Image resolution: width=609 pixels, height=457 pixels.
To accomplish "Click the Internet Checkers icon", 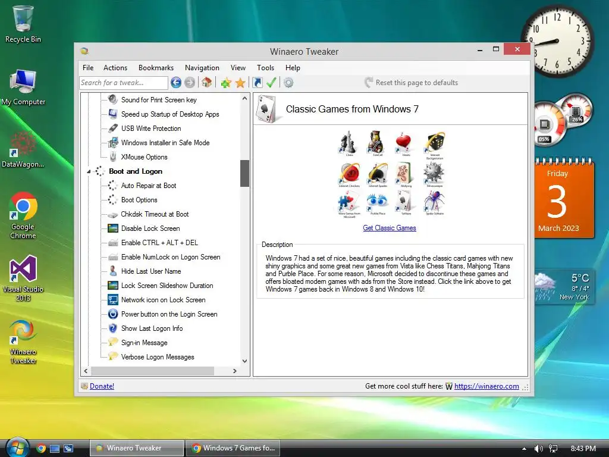I will coord(349,175).
